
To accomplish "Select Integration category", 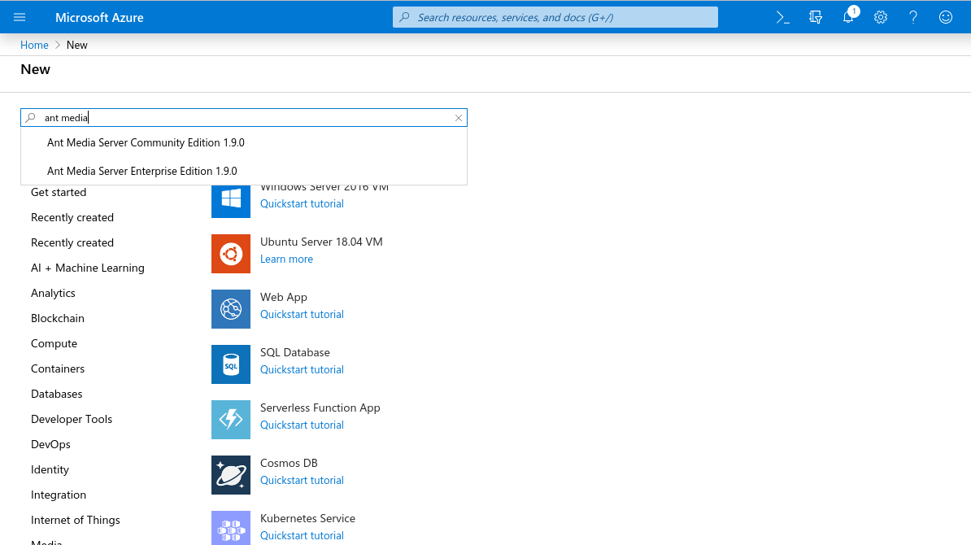I will pos(59,495).
